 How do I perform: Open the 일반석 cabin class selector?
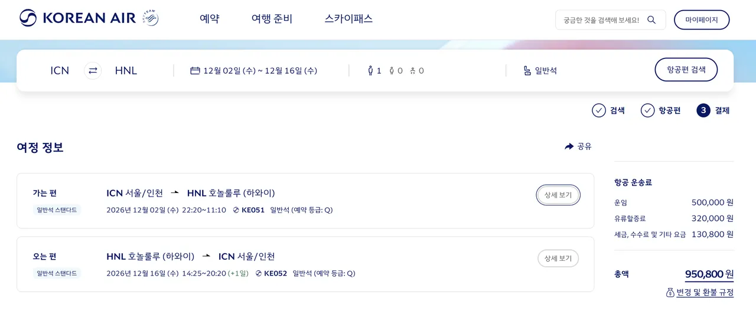(x=540, y=71)
